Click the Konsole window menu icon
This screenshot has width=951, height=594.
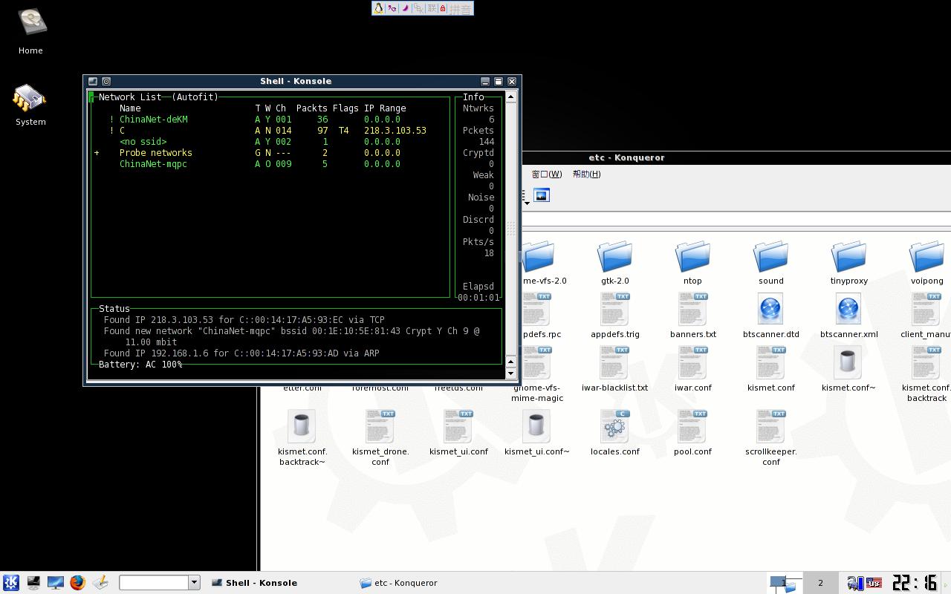pos(93,81)
